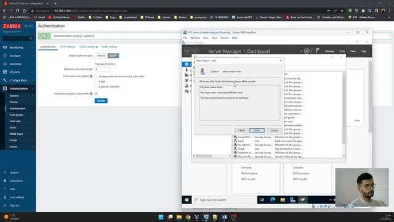The image size is (394, 222).
Task: Click the Zabbix logo
Action: tap(12, 26)
